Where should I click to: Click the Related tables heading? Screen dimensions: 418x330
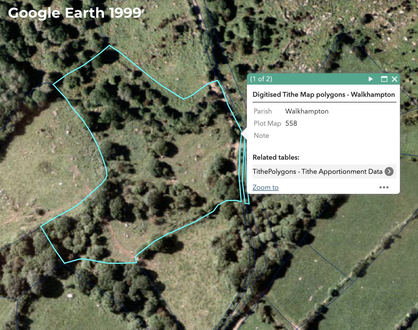pos(276,157)
